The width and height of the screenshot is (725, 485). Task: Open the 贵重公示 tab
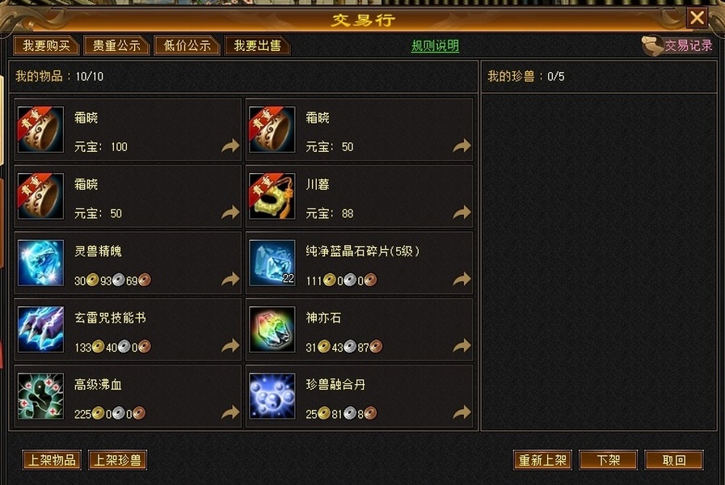116,45
